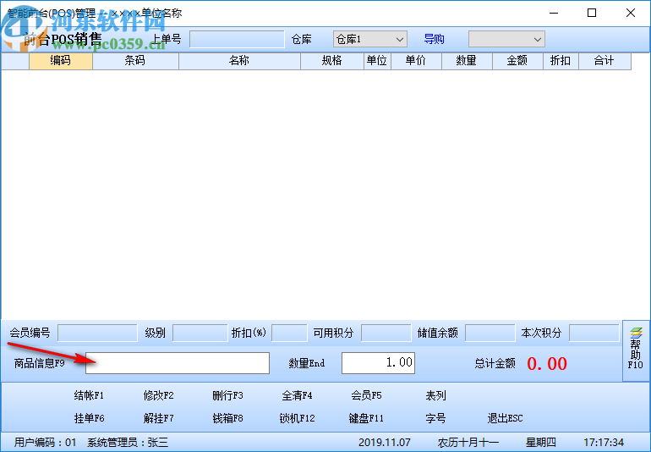Exit with 退出ESC
This screenshot has width=651, height=452.
[505, 418]
